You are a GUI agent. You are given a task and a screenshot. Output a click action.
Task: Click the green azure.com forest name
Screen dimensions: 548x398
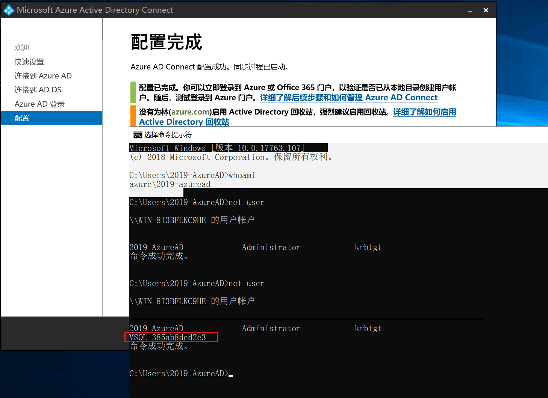[190, 112]
